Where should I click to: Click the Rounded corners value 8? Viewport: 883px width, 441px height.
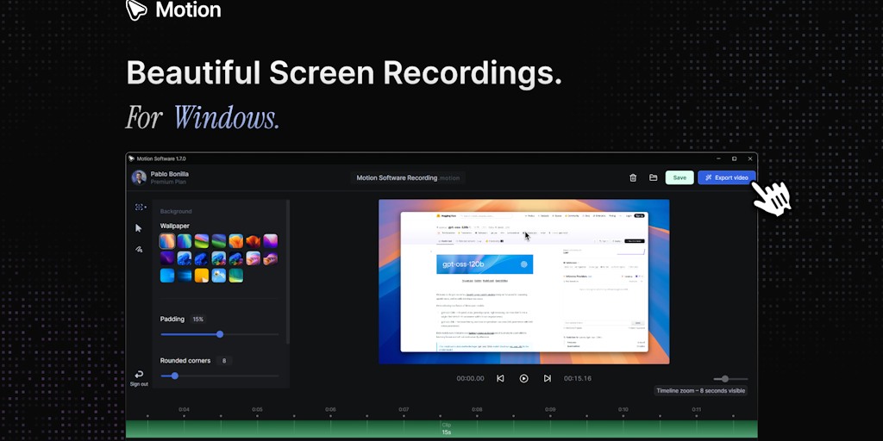click(x=224, y=361)
